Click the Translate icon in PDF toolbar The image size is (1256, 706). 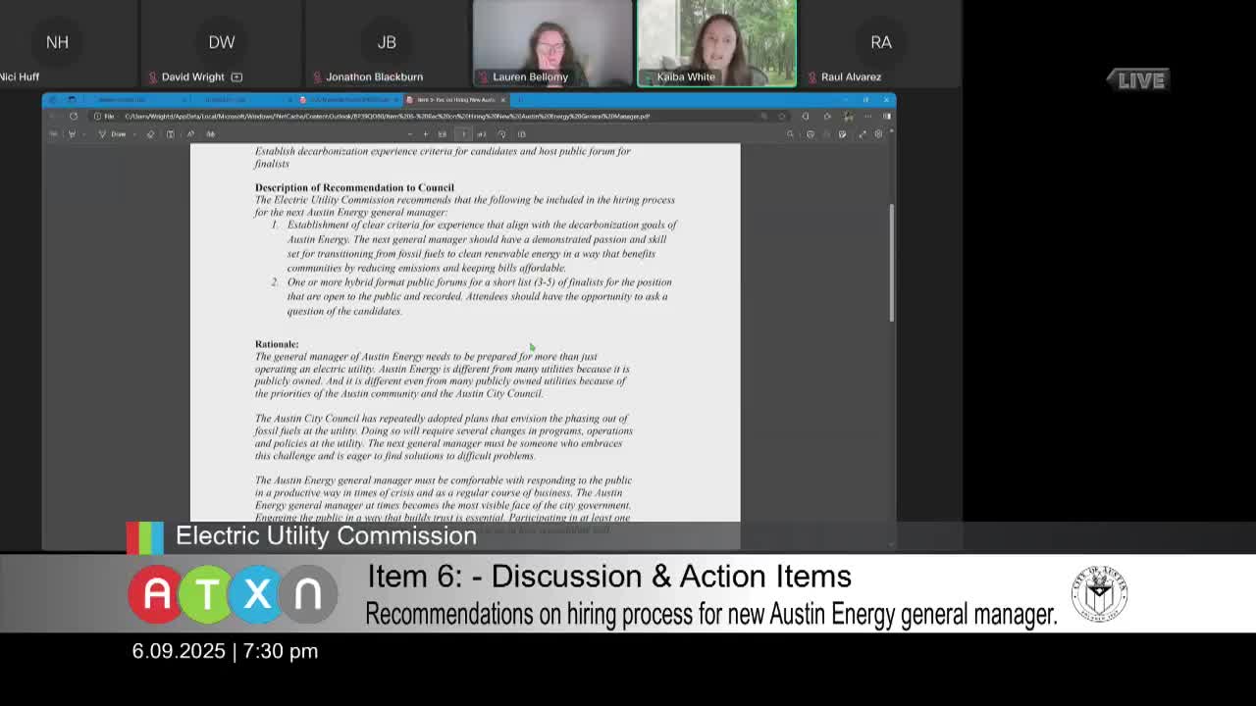click(x=211, y=134)
